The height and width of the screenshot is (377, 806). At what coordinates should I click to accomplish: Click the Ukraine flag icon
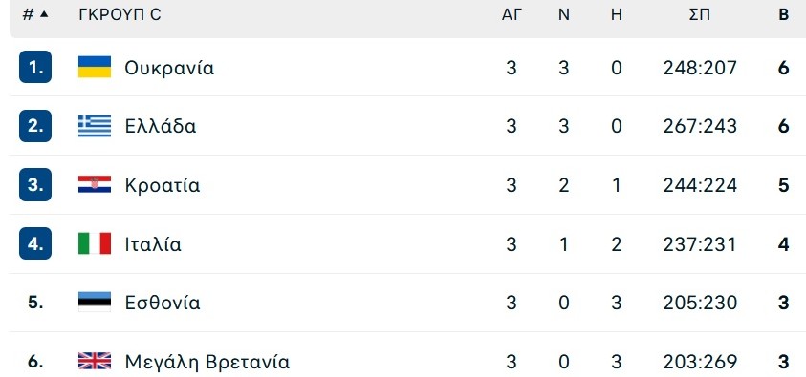[x=95, y=67]
